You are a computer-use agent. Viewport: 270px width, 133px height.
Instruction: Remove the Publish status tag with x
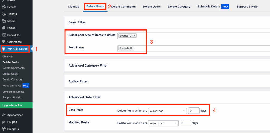tap(131, 48)
